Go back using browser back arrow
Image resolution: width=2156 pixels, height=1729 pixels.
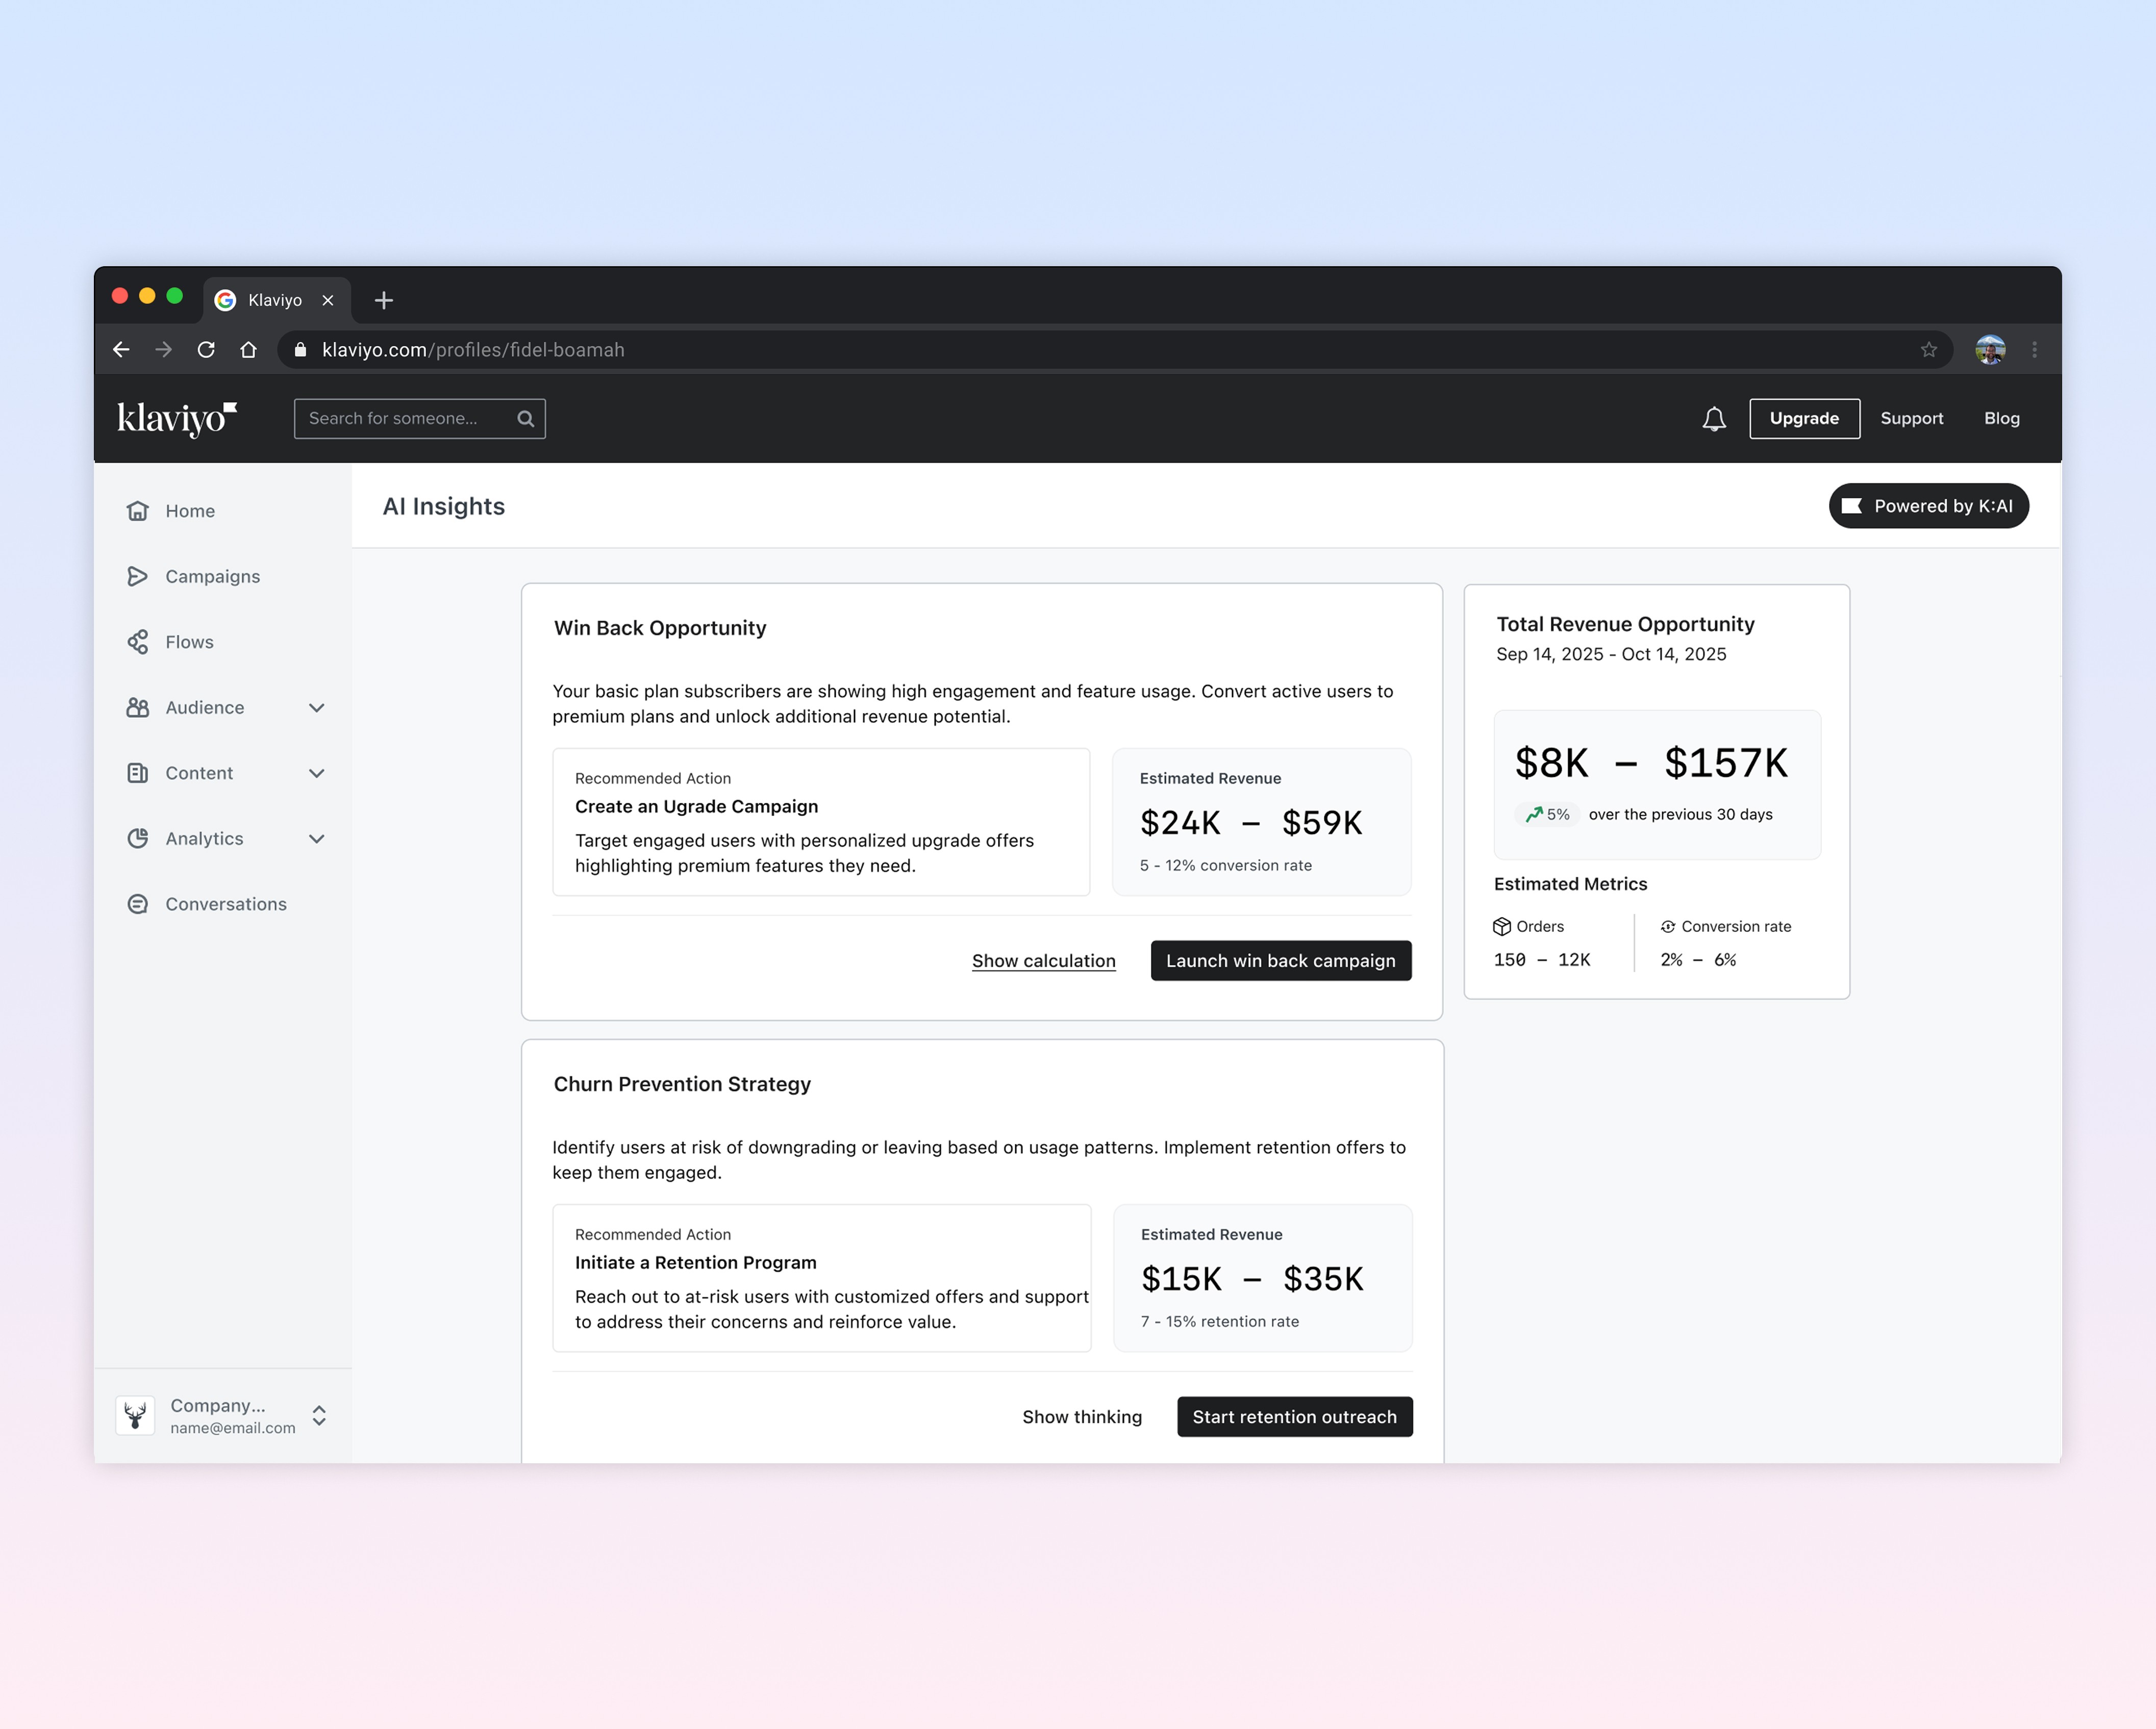pyautogui.click(x=121, y=350)
